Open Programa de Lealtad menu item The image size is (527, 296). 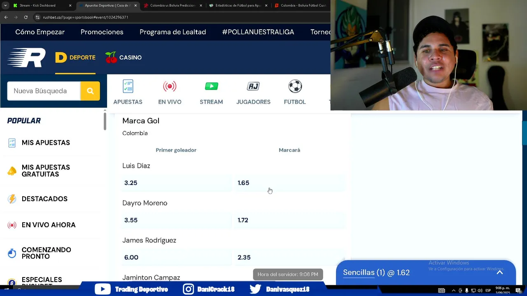(173, 32)
